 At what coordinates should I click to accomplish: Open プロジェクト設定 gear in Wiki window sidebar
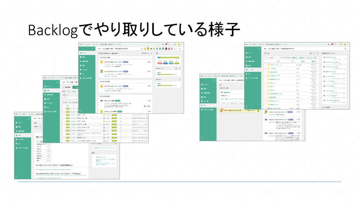(16, 148)
